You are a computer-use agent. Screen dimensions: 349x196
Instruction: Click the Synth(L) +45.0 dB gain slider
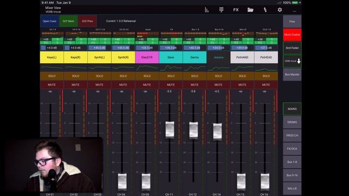[99, 48]
